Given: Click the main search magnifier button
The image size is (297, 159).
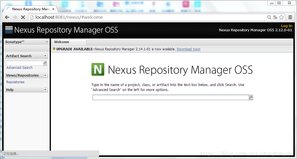Looking at the screenshot, I should point(251,97).
